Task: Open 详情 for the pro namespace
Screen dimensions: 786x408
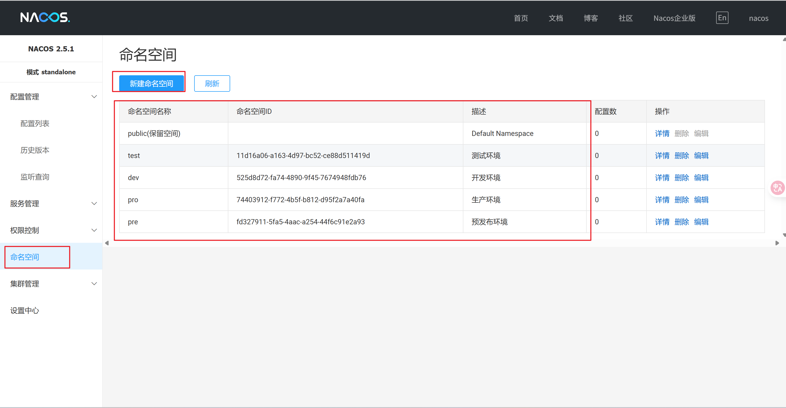Action: click(x=662, y=200)
